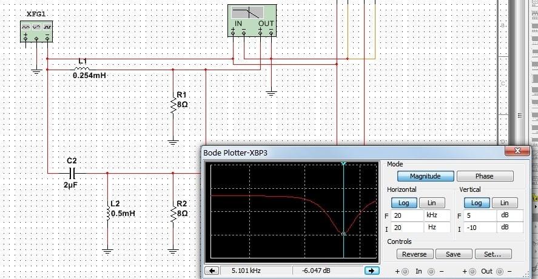The width and height of the screenshot is (538, 279).
Task: Select the Bode plotter instrument on schematic
Action: (x=252, y=21)
